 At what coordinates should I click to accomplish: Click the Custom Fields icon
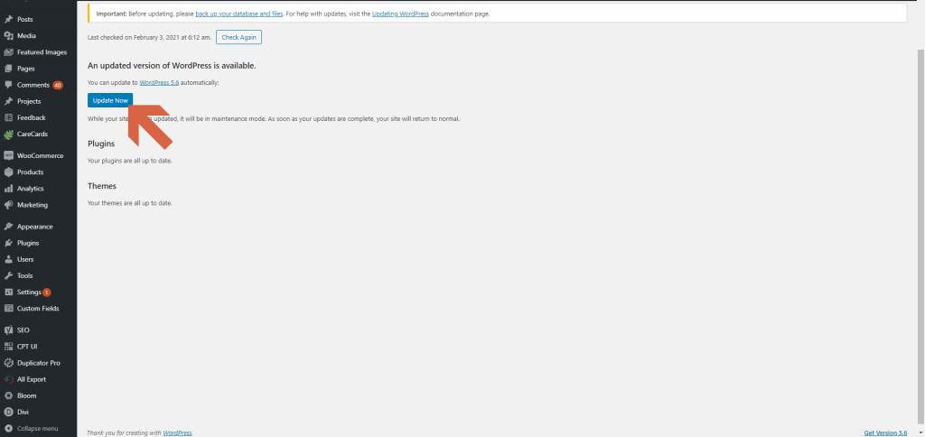[8, 309]
